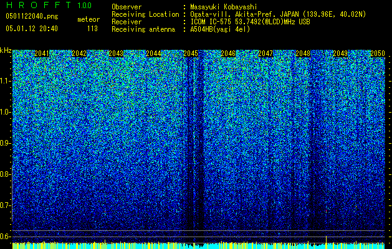Select the file name 0501122040.png
This screenshot has height=249, width=392.
tap(32, 16)
